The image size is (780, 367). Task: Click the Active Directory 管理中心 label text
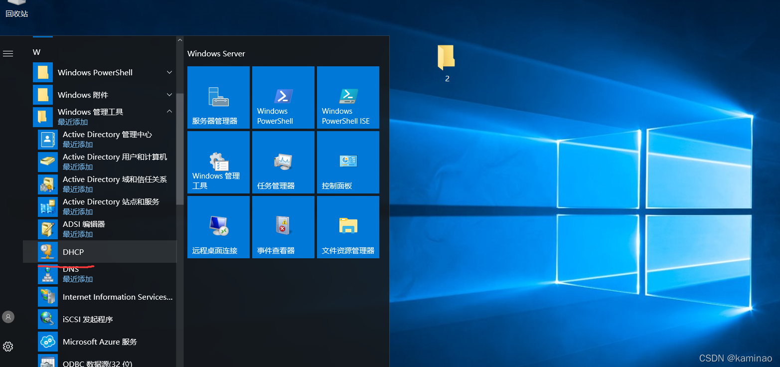(x=107, y=135)
